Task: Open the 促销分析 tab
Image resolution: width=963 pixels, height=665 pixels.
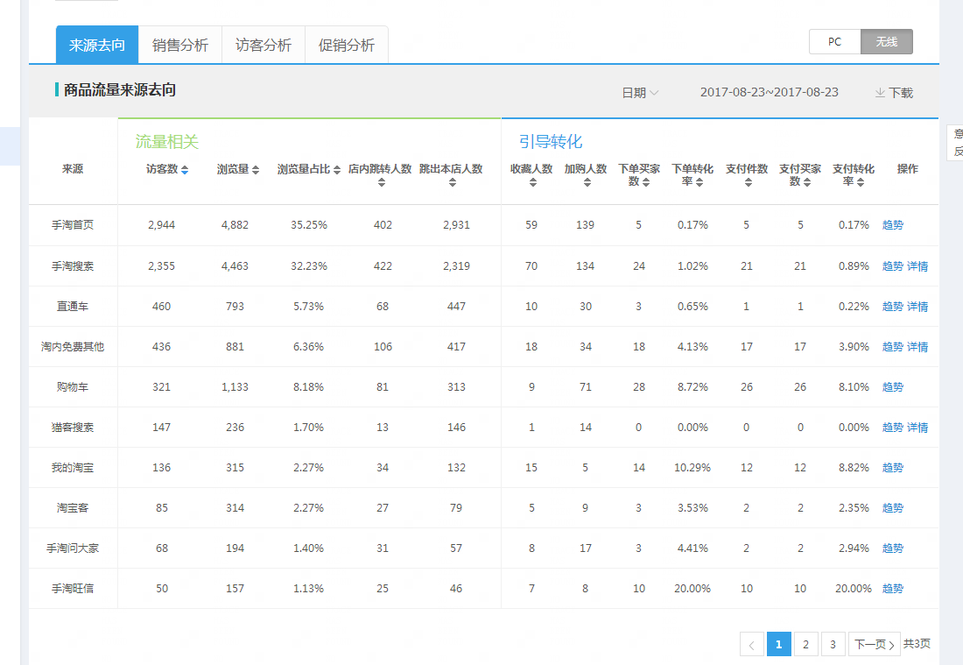Action: [347, 45]
